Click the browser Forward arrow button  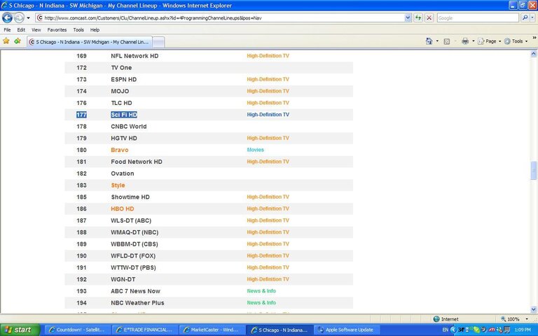tap(19, 17)
